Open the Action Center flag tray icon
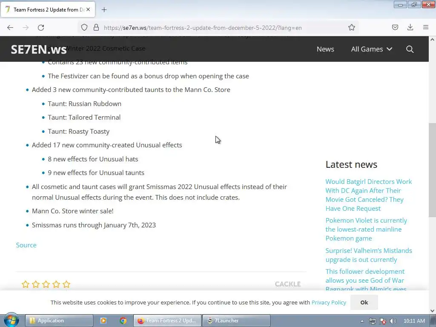The image size is (436, 327). [x=383, y=321]
